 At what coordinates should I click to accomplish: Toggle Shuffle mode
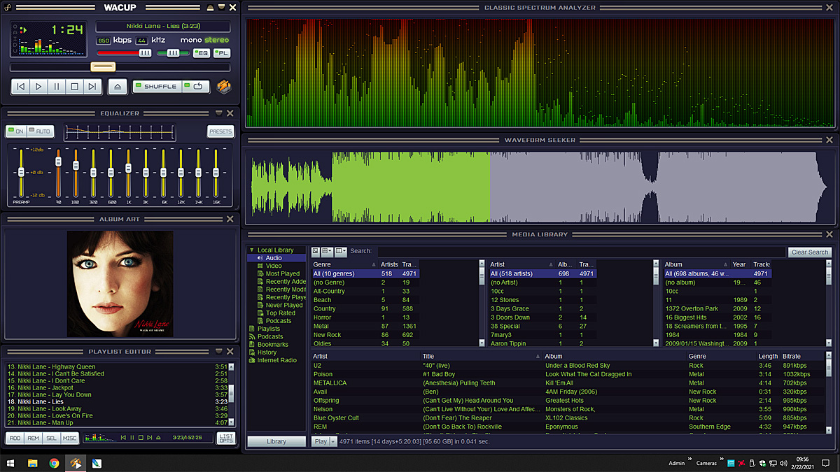coord(157,87)
